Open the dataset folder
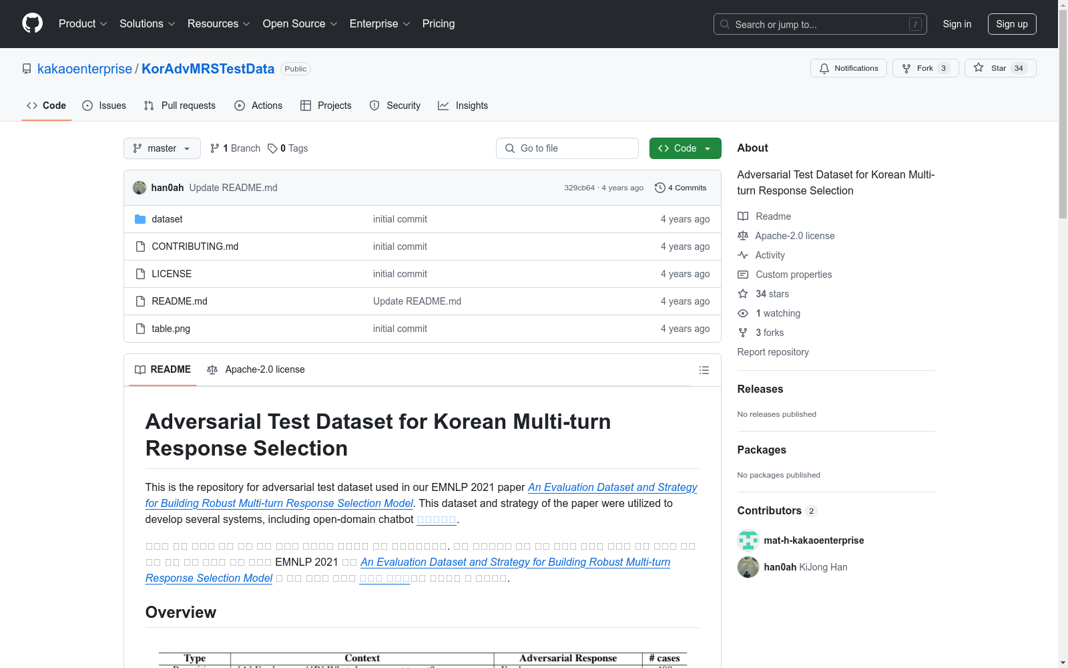1068x668 pixels. 167,219
